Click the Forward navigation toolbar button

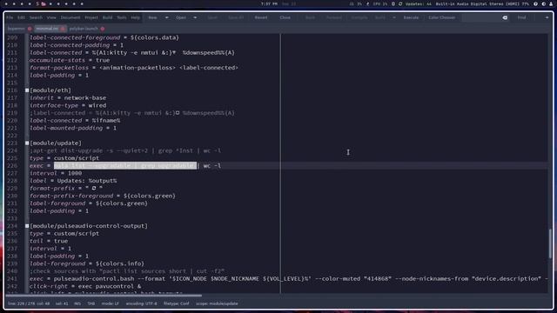[334, 17]
